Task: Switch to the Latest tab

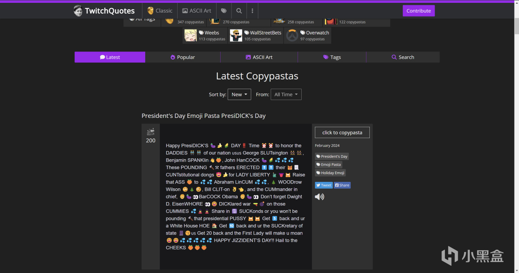Action: point(110,57)
